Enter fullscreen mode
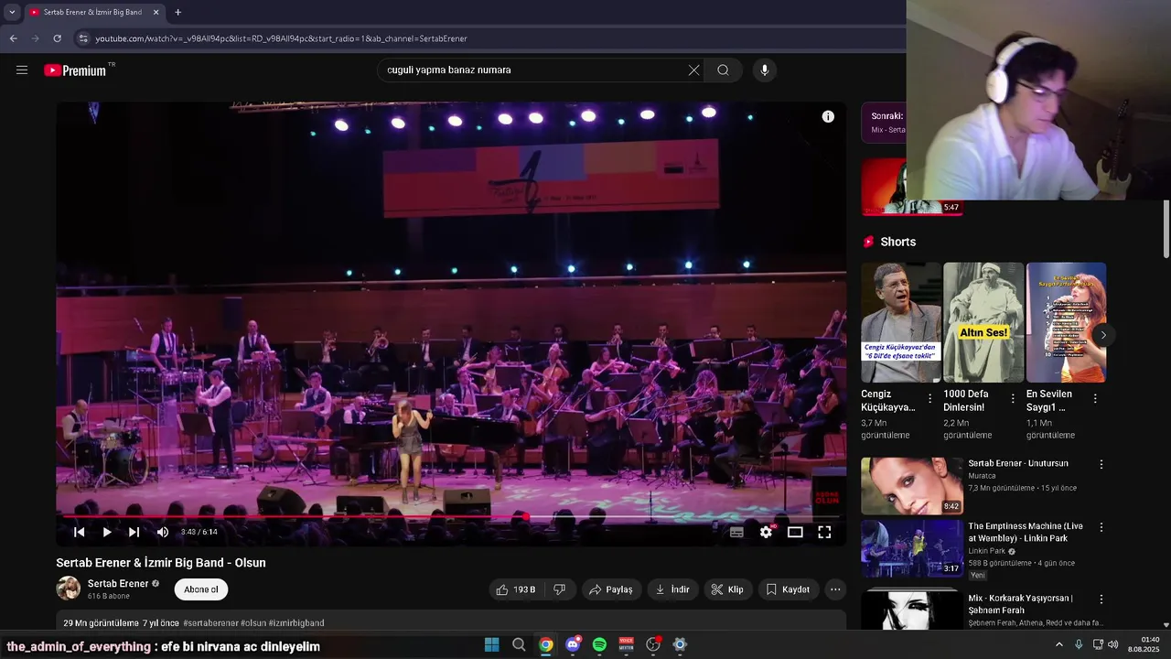The height and width of the screenshot is (659, 1171). click(x=824, y=532)
